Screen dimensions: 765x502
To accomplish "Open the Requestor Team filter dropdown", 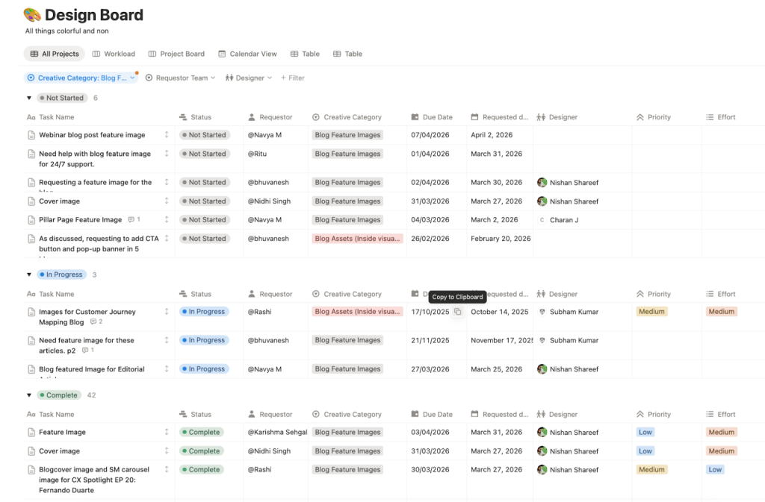I will click(x=181, y=78).
